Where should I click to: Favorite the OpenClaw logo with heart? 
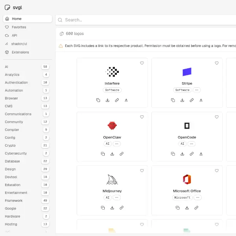click(x=142, y=117)
